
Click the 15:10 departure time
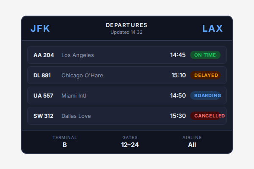(179, 75)
